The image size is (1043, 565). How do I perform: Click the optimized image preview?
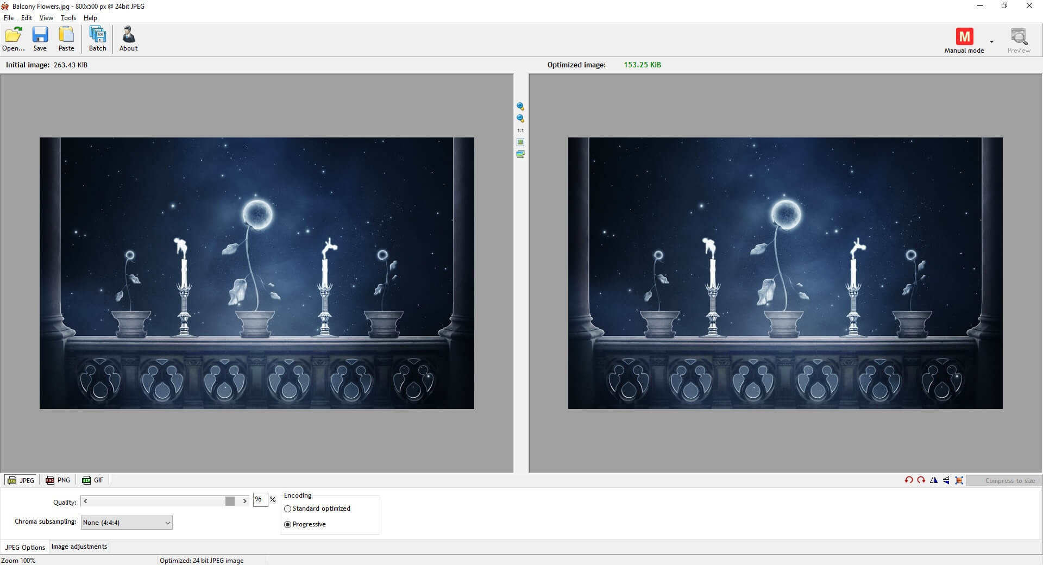tap(786, 273)
